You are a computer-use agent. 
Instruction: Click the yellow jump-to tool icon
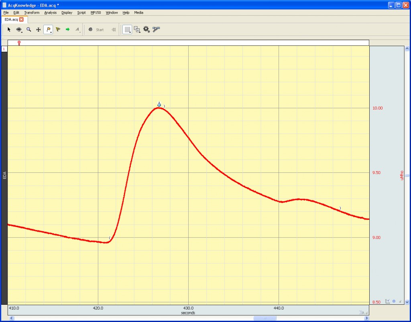tap(58, 30)
